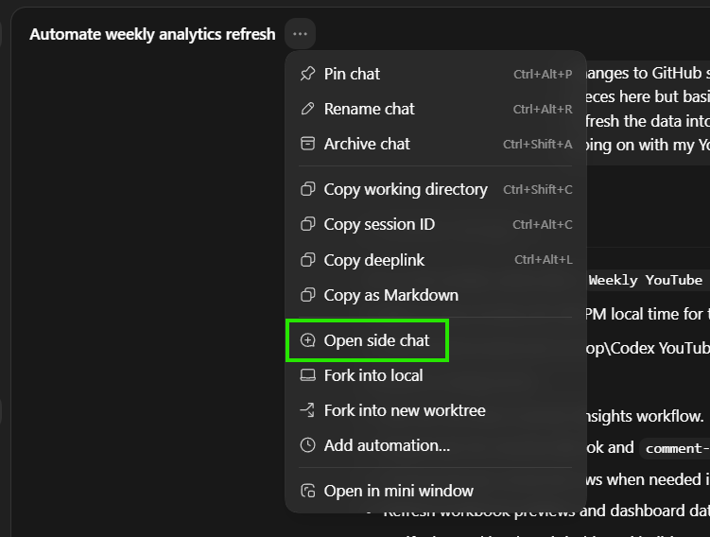Select Copy deeplink from the menu
Viewport: 710px width, 537px height.
coord(436,260)
